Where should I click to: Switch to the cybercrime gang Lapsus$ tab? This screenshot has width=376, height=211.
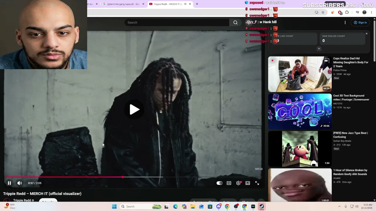tap(123, 4)
